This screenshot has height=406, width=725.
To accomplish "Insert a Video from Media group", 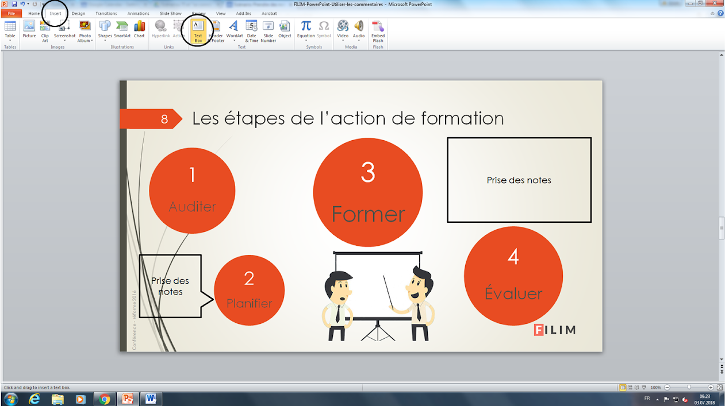I will [x=343, y=28].
